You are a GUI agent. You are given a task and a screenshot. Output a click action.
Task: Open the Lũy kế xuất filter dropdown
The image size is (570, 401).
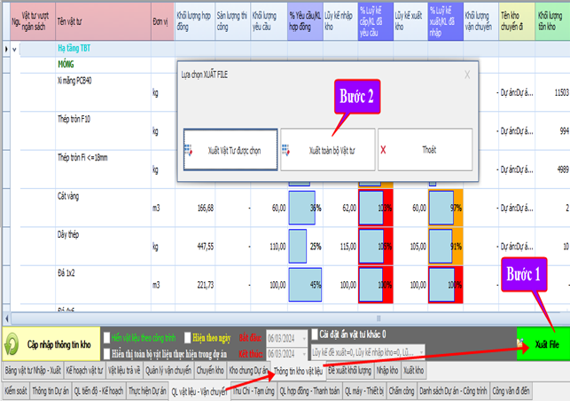pos(419,353)
